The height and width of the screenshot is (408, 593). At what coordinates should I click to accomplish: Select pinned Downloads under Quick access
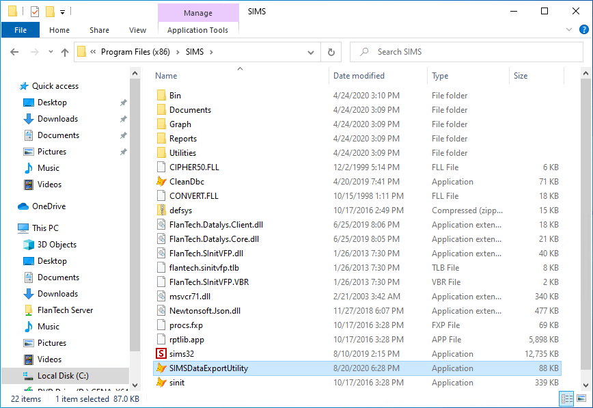(57, 118)
